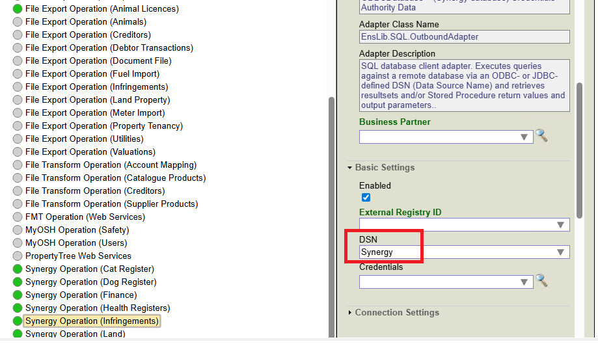Click green status indicator for File Export (Animal Licences)

[x=18, y=9]
